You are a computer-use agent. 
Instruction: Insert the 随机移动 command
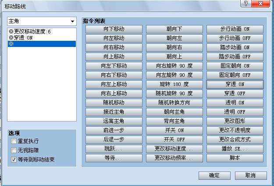(114, 103)
